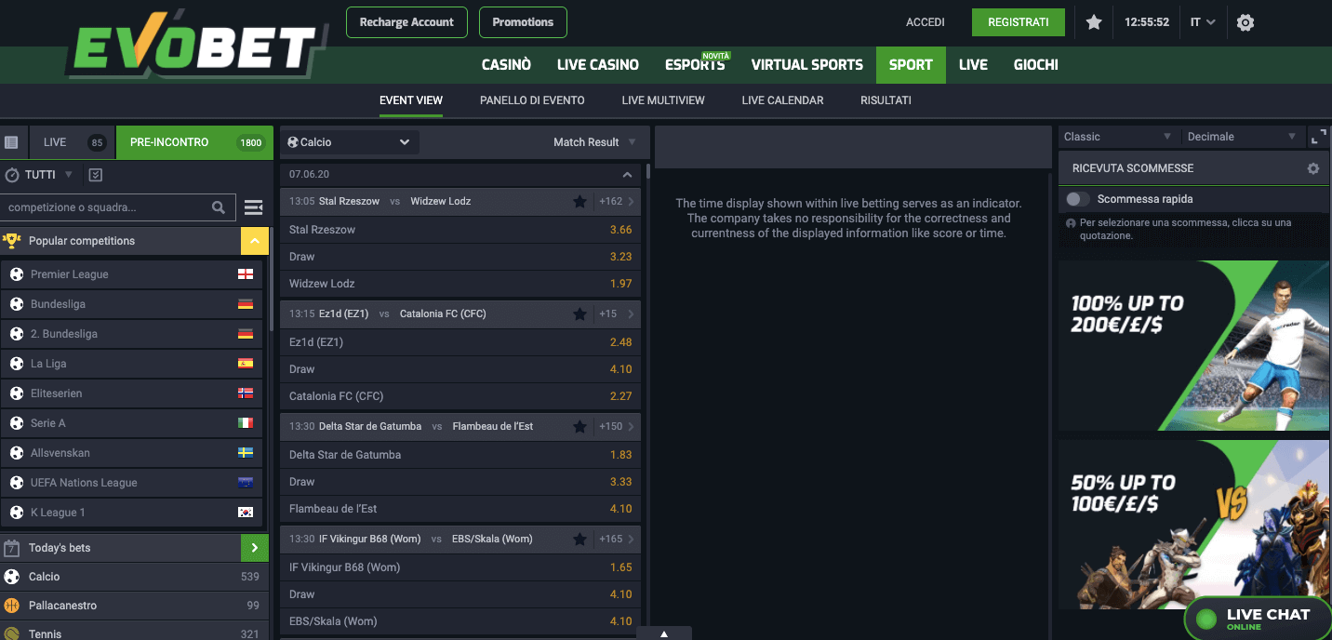The width and height of the screenshot is (1332, 640).
Task: Switch to PANELLO DI EVENTO view
Action: pyautogui.click(x=532, y=100)
